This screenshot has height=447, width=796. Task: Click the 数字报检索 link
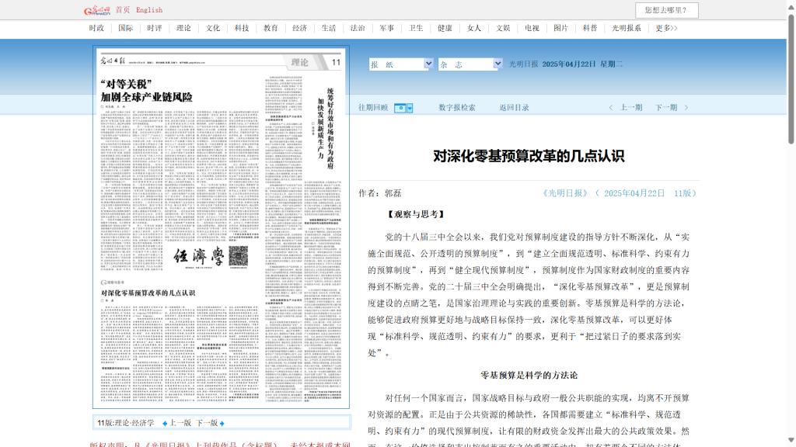(x=457, y=108)
